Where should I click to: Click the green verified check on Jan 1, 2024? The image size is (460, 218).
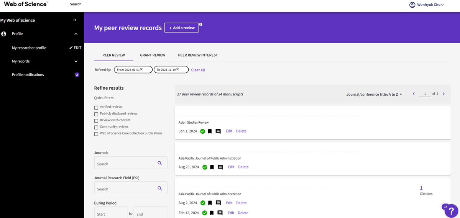(202, 131)
